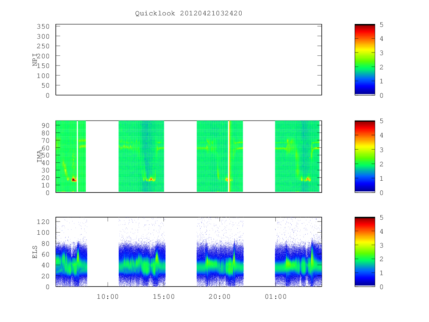Click the 60 tick on ELS axis

pos(45,254)
